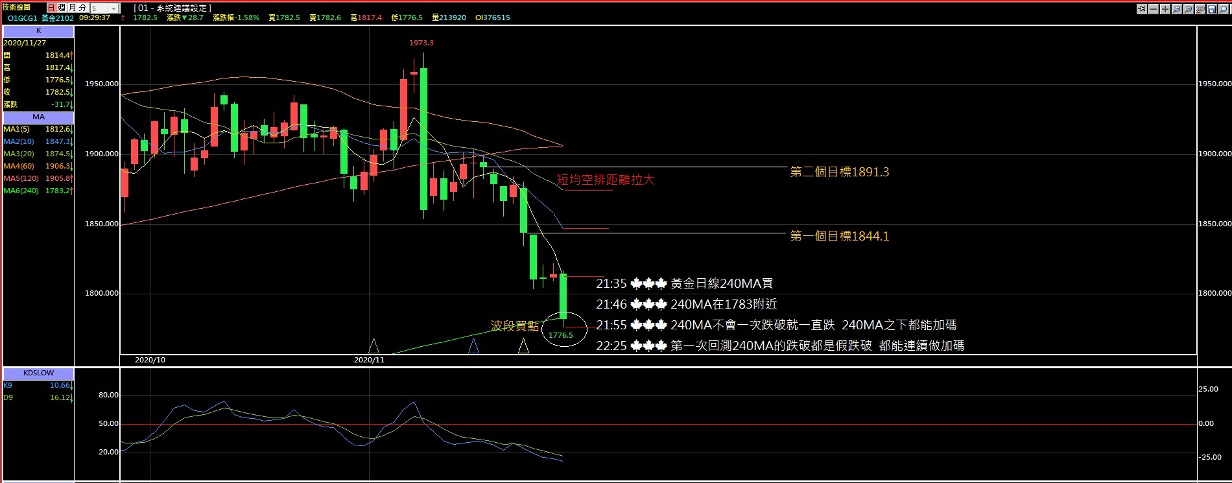Switch to weekly period 週 button
1232x483 pixels.
(x=62, y=8)
